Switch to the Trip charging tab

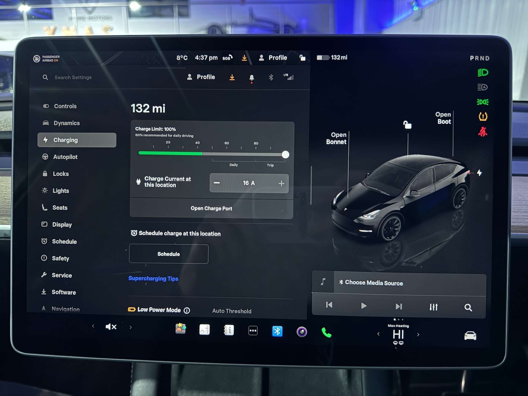coord(270,165)
